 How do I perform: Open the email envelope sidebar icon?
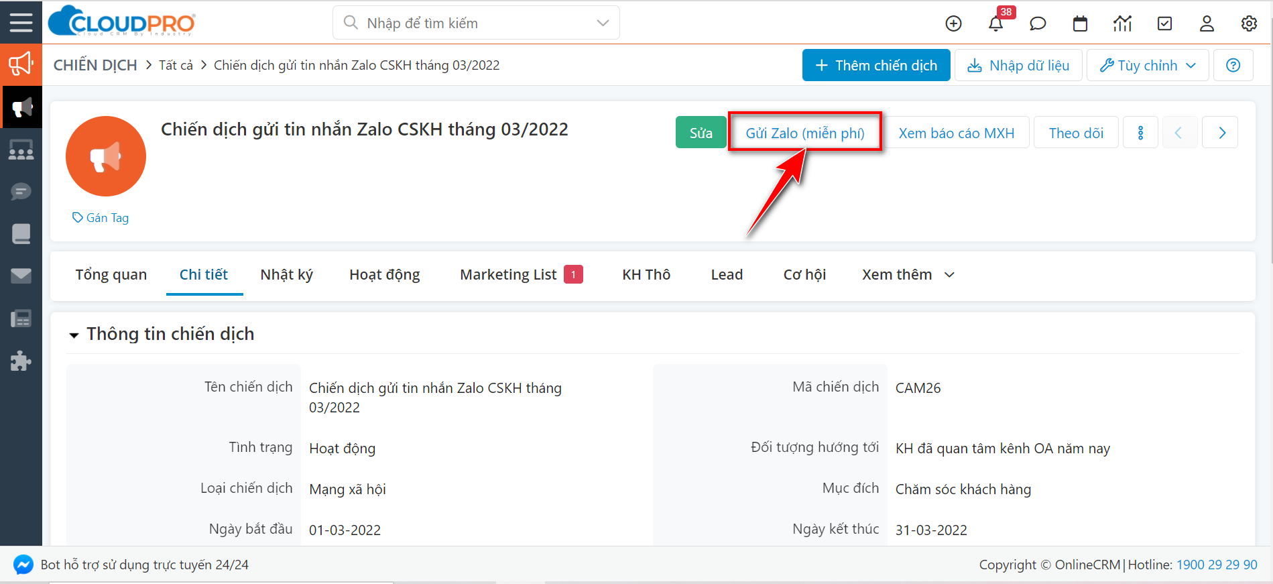(21, 276)
